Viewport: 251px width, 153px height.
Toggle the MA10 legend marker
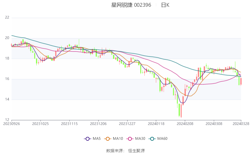(108, 139)
